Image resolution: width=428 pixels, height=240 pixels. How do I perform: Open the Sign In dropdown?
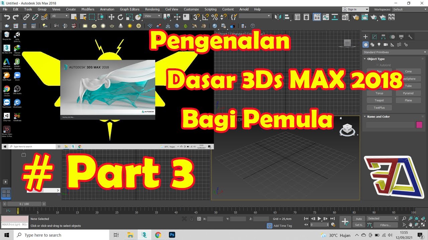355,9
